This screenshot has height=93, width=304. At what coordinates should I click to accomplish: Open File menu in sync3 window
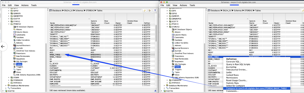click(4, 5)
